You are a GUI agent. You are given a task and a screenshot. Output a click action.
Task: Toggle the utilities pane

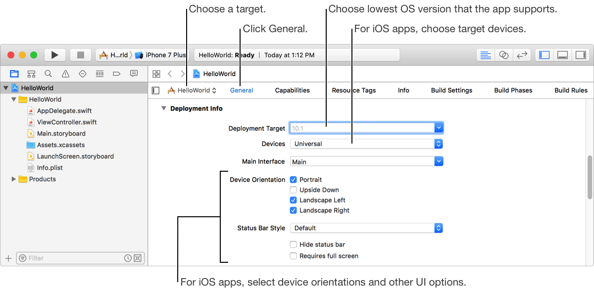coord(581,55)
